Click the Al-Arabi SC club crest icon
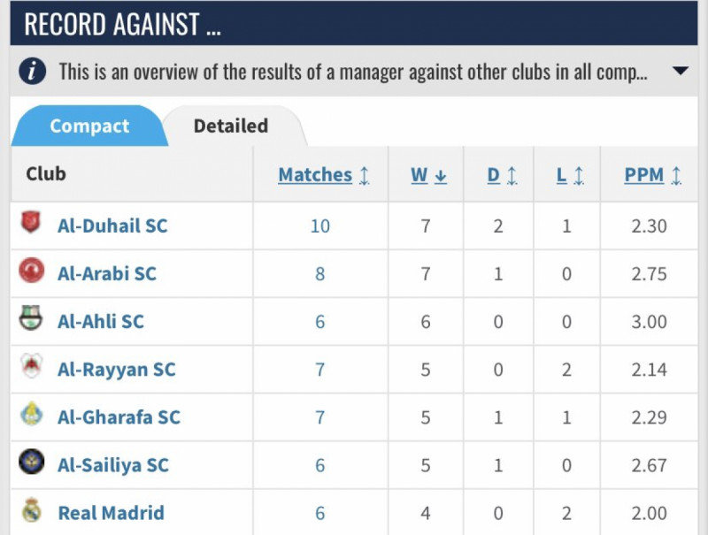The height and width of the screenshot is (535, 708). pos(31,272)
